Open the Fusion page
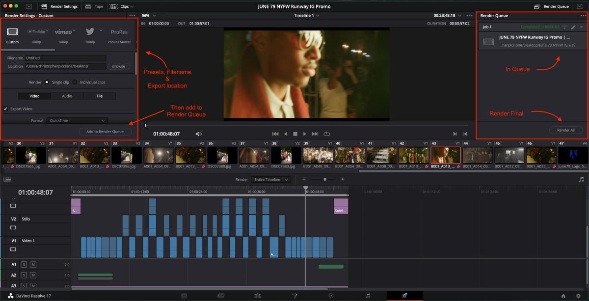The height and width of the screenshot is (301, 589). [x=294, y=296]
